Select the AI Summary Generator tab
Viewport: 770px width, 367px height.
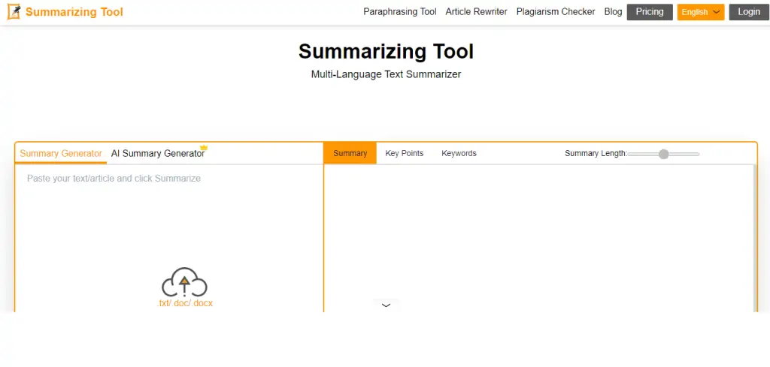pos(158,154)
